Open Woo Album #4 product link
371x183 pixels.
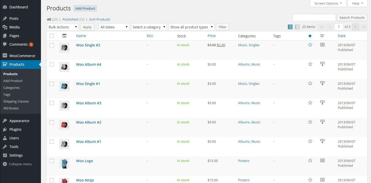click(x=88, y=64)
